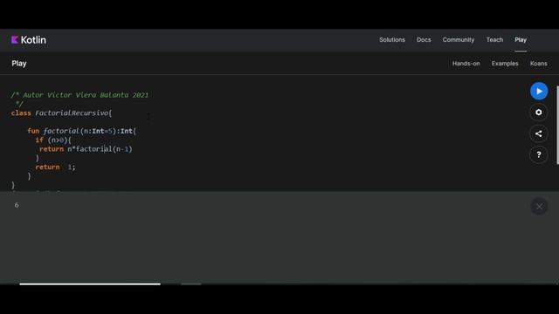Click the return n*factorial(n-1) line

86,149
